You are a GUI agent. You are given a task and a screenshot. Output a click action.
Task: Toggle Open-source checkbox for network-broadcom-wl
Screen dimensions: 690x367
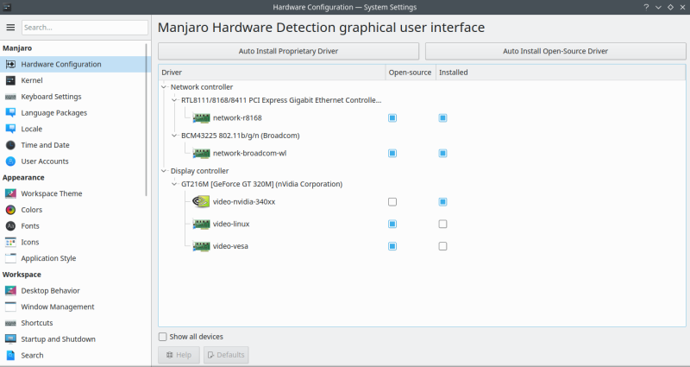point(392,154)
